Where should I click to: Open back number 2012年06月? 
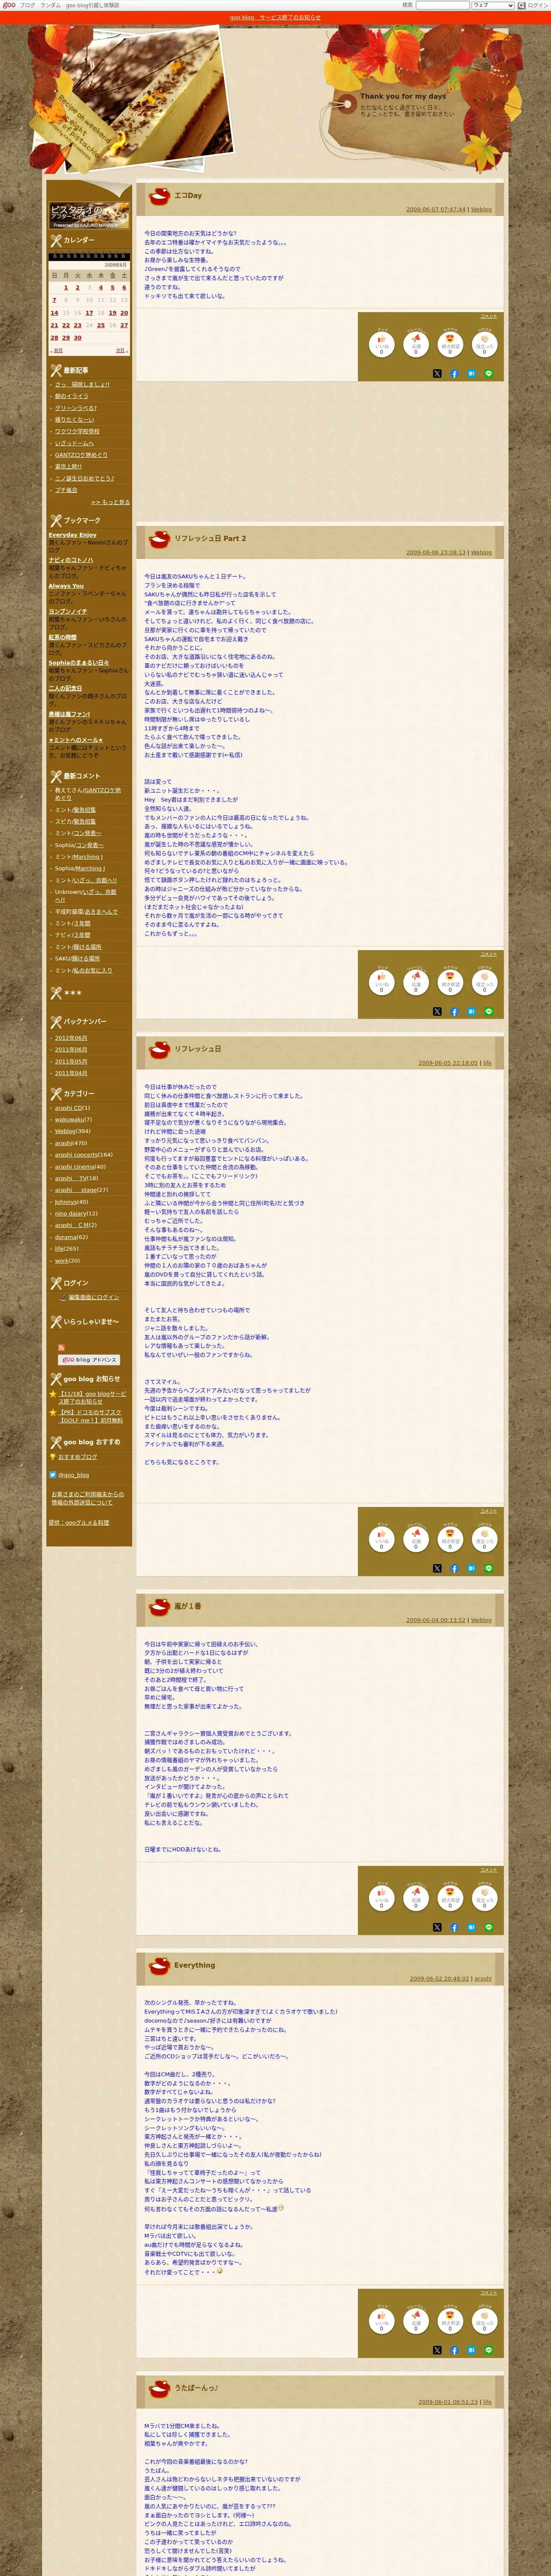pos(71,1038)
